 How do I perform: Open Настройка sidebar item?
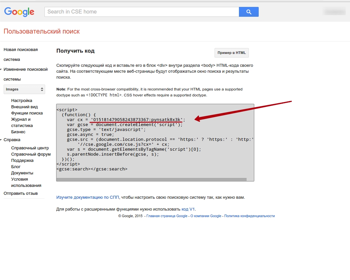22,101
